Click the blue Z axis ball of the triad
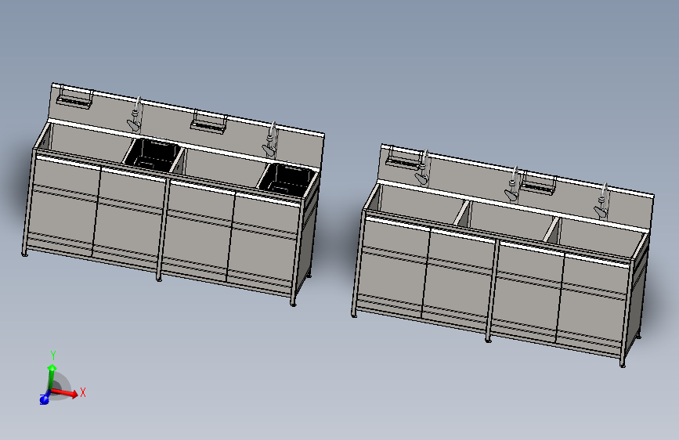Viewport: 679px width, 440px height. pyautogui.click(x=44, y=399)
